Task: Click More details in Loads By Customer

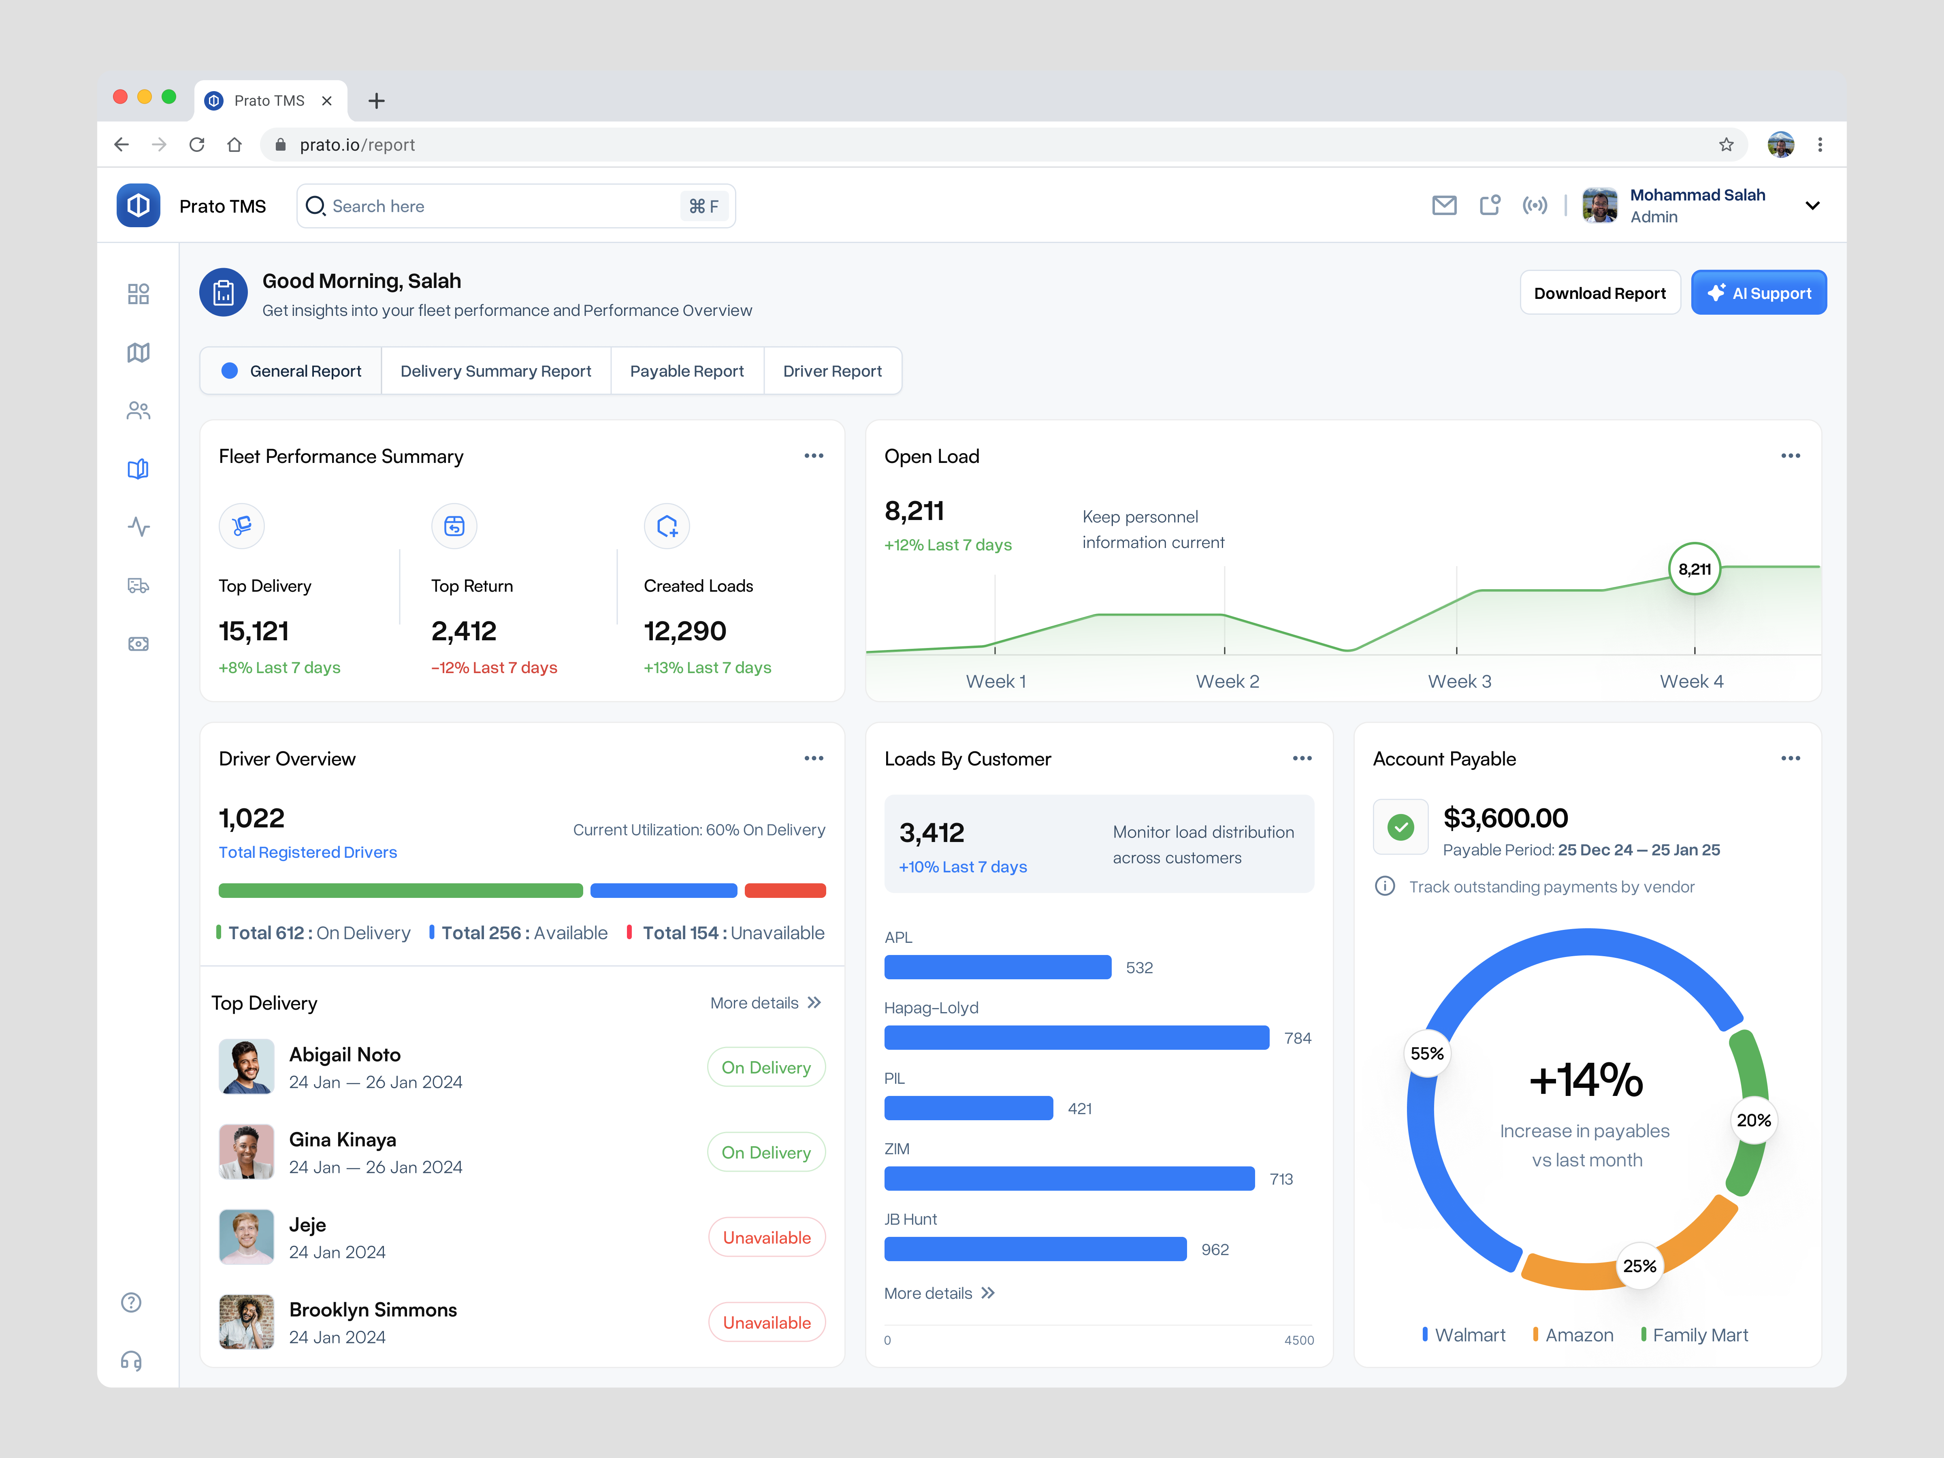Action: [939, 1293]
